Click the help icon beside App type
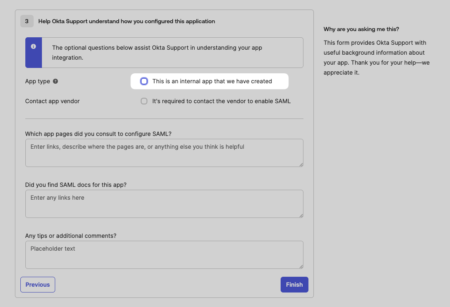The image size is (450, 307). point(56,81)
